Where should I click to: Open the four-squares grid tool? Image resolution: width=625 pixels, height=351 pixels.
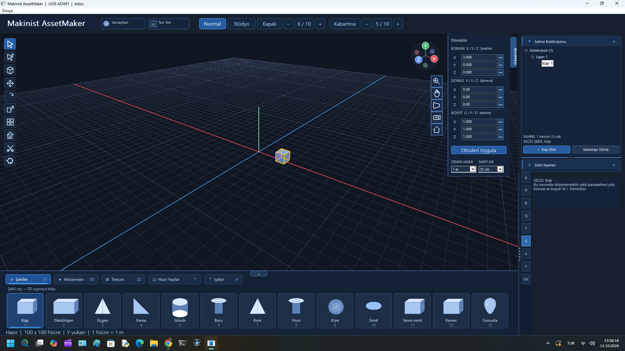(10, 122)
